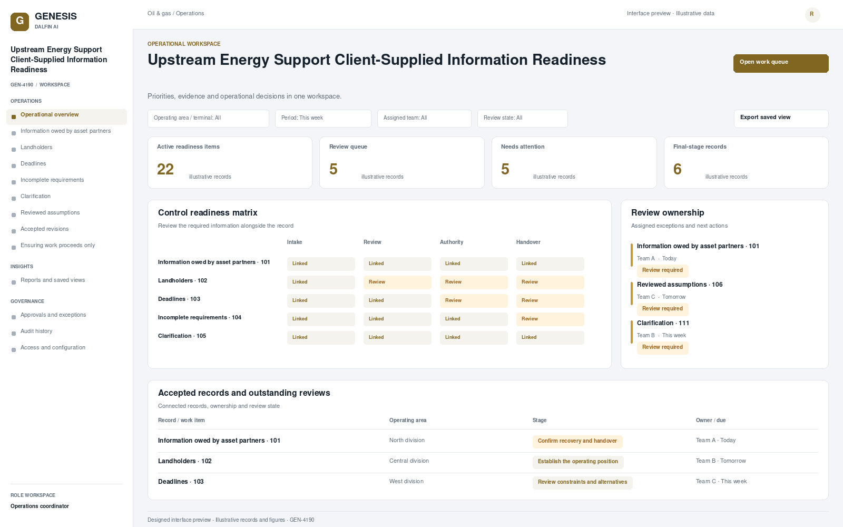The image size is (843, 527).
Task: Open Landholders in the sidebar
Action: pyautogui.click(x=66, y=148)
